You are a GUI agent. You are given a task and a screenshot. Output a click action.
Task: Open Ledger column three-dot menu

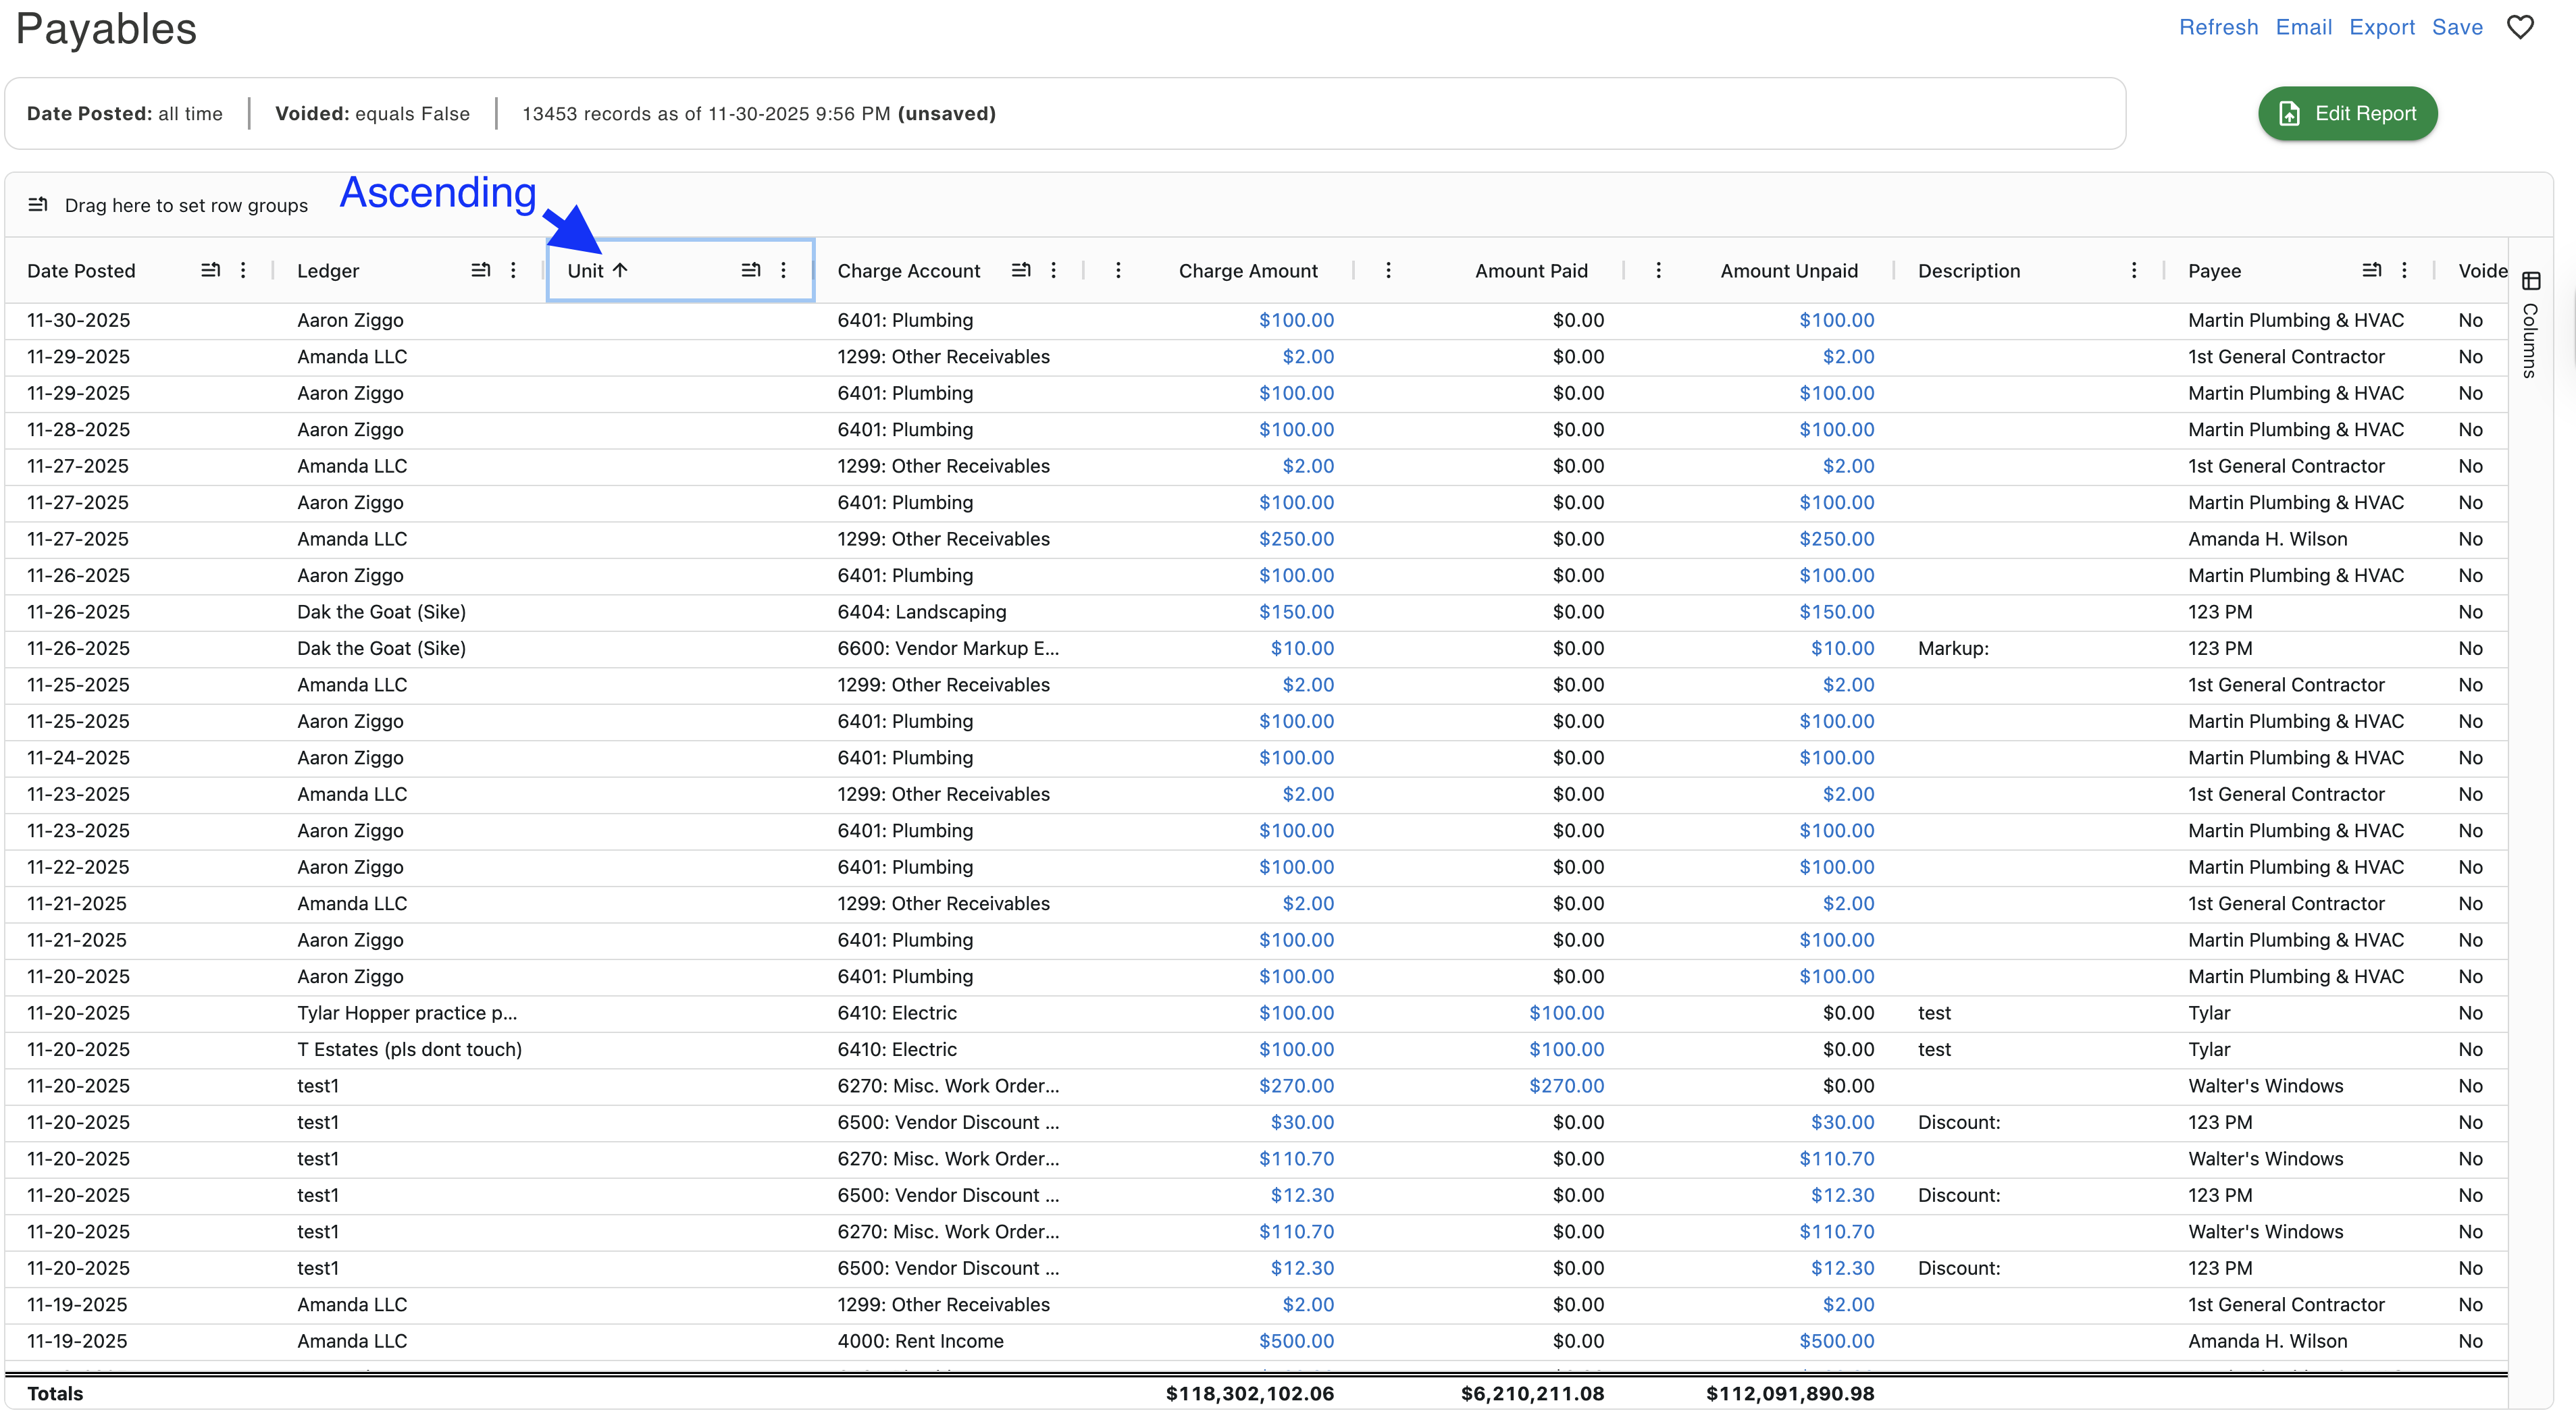(513, 270)
